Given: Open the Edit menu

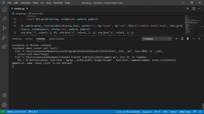Looking at the screenshot, I should pyautogui.click(x=16, y=3).
